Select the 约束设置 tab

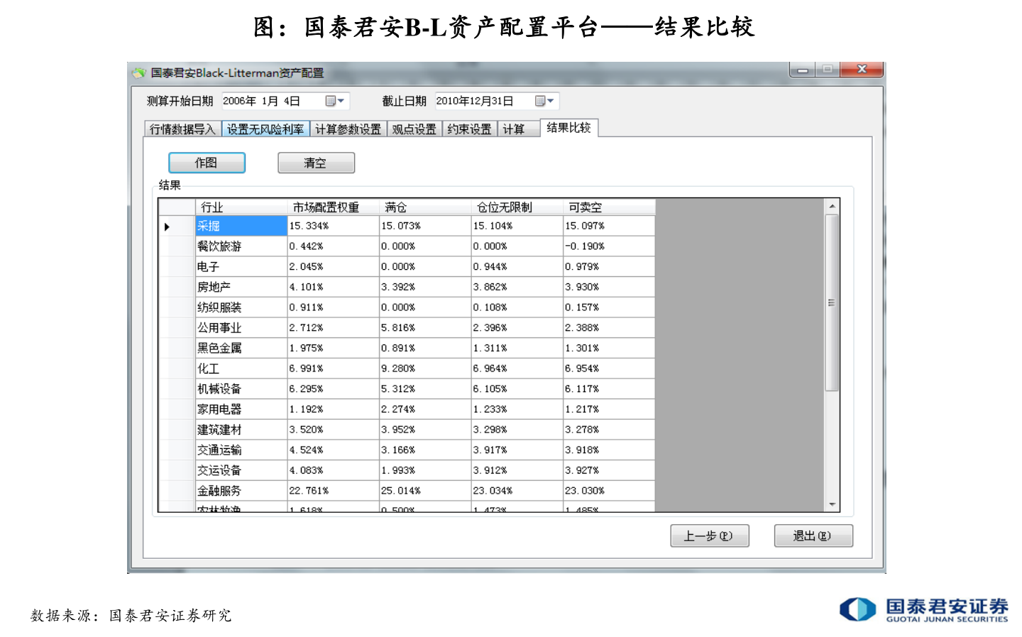(469, 129)
